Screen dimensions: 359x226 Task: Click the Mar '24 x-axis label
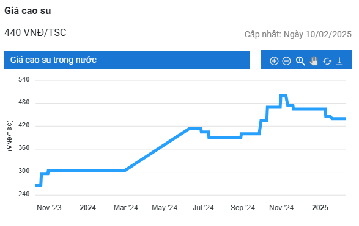(x=126, y=208)
